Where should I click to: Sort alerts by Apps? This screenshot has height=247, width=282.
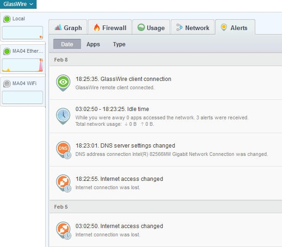pyautogui.click(x=93, y=44)
